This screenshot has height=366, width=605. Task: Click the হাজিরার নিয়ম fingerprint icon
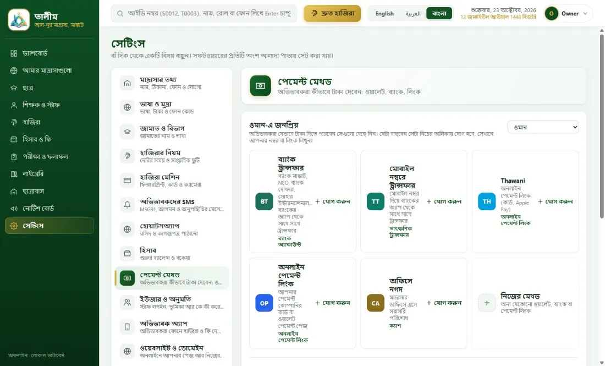[128, 156]
